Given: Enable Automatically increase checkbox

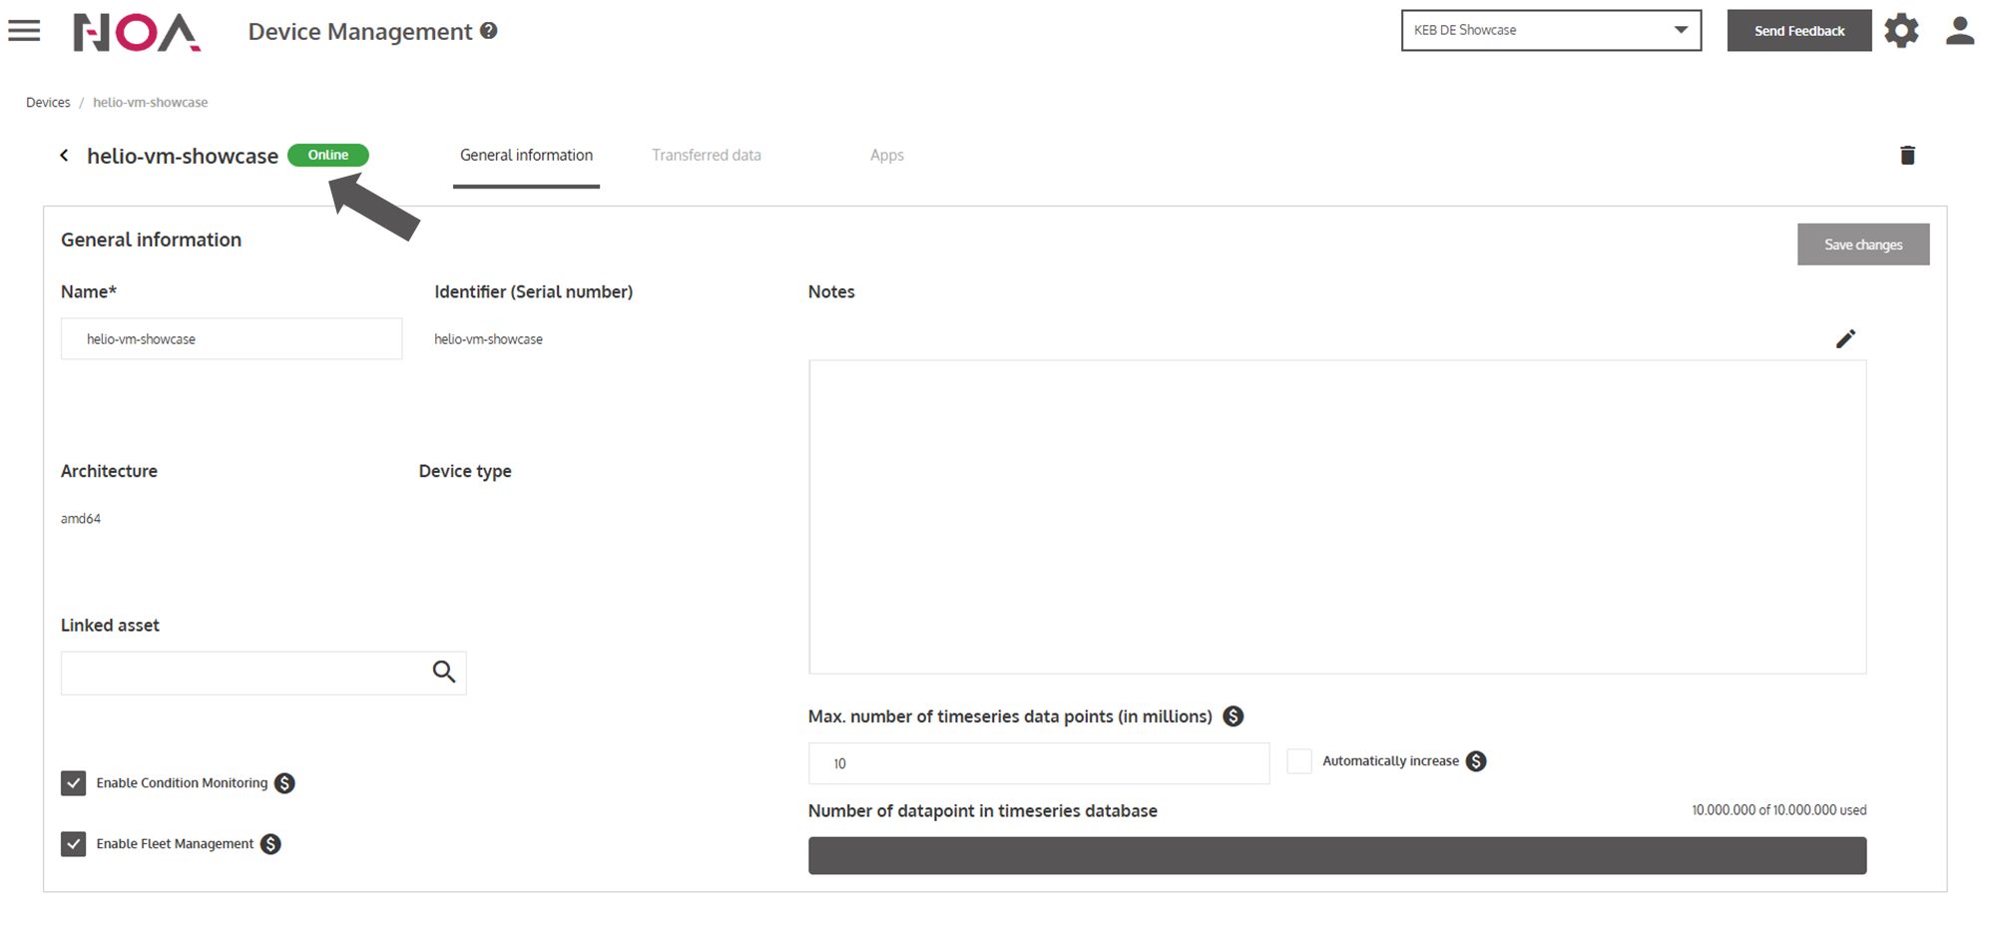Looking at the screenshot, I should 1299,761.
